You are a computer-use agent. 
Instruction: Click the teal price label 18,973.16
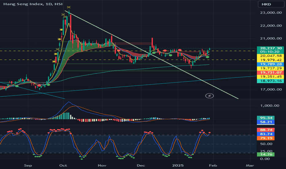[271, 81]
